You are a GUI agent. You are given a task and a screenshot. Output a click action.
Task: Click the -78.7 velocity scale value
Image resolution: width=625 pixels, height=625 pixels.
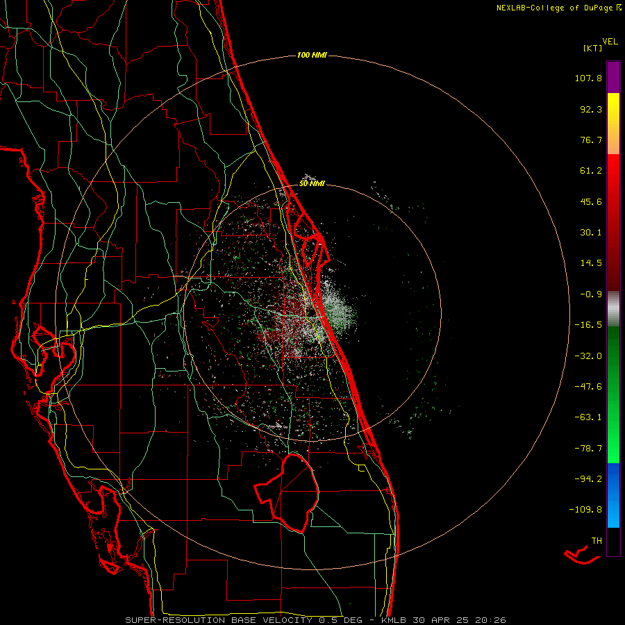(588, 449)
